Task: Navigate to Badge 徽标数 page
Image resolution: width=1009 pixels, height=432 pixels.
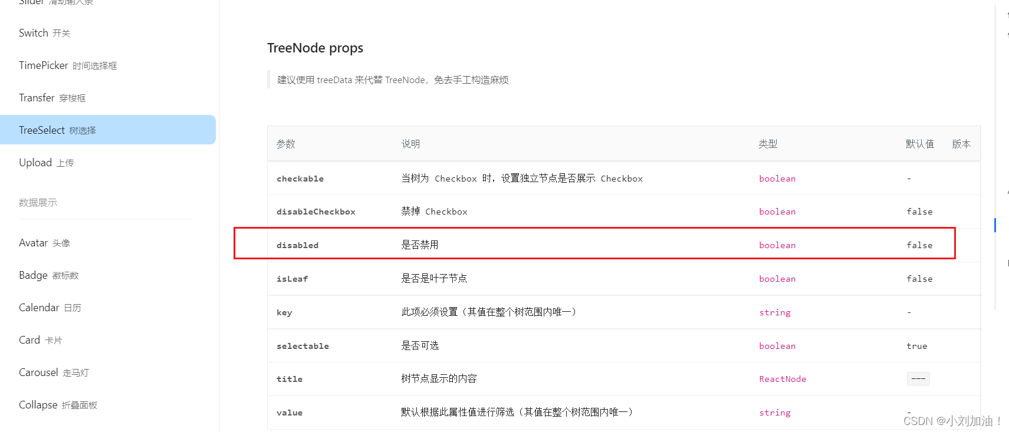Action: [49, 275]
